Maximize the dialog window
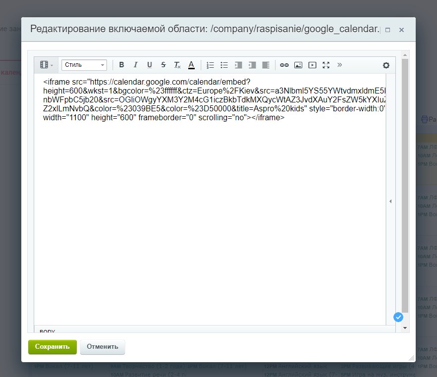 [387, 30]
